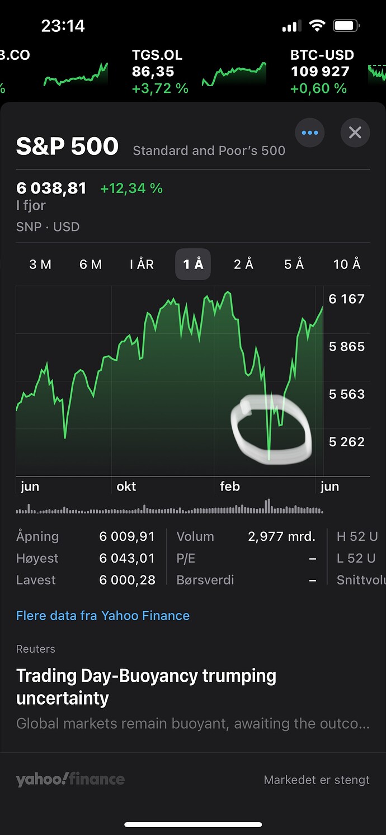Screen dimensions: 386x835
Task: Tap the yahoo!finance logo
Action: 70,780
